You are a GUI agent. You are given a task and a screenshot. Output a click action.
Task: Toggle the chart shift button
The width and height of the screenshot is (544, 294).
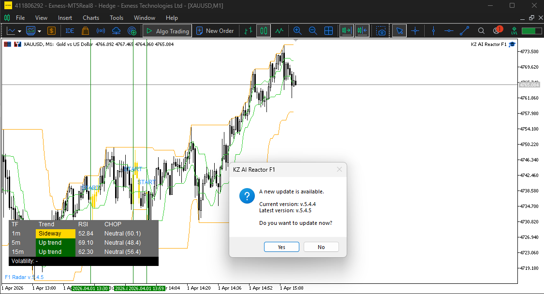(x=362, y=31)
